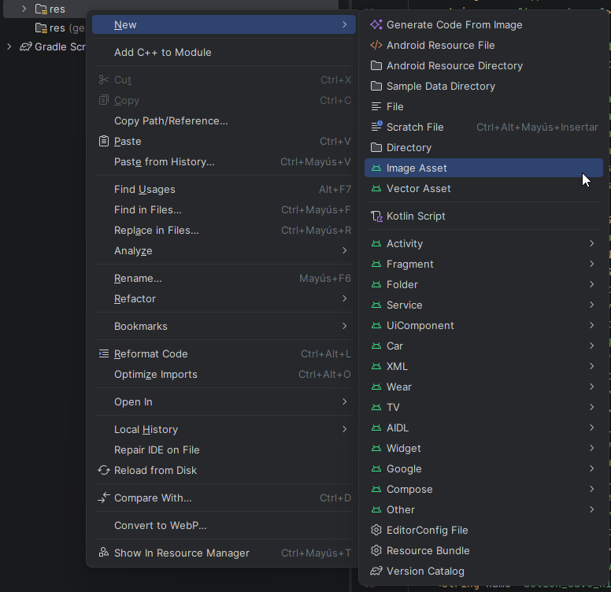This screenshot has height=592, width=611.
Task: Open the Bookmarks submenu arrow
Action: 344,326
